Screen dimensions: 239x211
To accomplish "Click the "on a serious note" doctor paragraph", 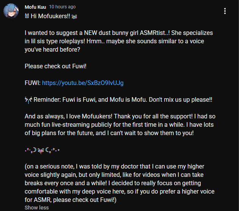I will (119, 183).
